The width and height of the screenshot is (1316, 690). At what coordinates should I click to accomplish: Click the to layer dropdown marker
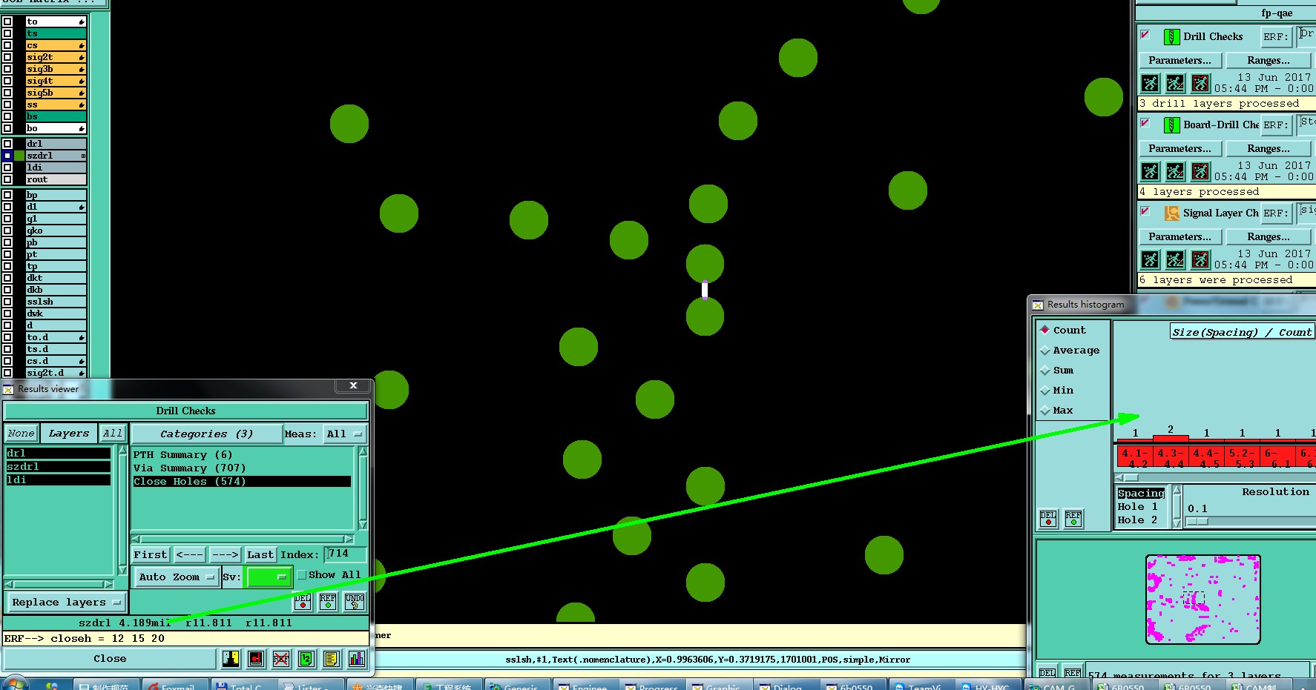coord(82,21)
